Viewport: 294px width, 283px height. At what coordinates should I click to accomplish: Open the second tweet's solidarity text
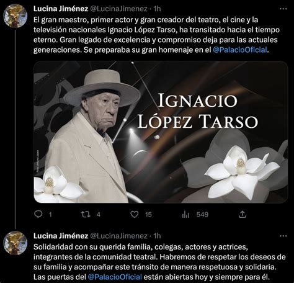point(159,262)
